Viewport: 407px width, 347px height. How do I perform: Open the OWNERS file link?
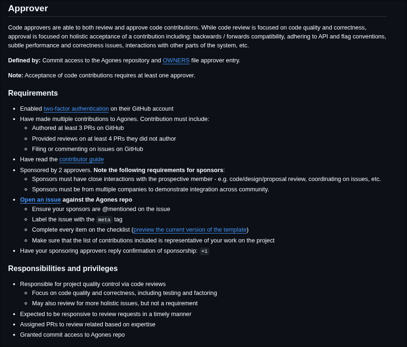click(176, 60)
